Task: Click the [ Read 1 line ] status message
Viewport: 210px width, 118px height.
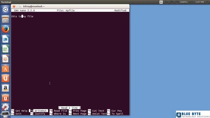Action: pos(70,108)
